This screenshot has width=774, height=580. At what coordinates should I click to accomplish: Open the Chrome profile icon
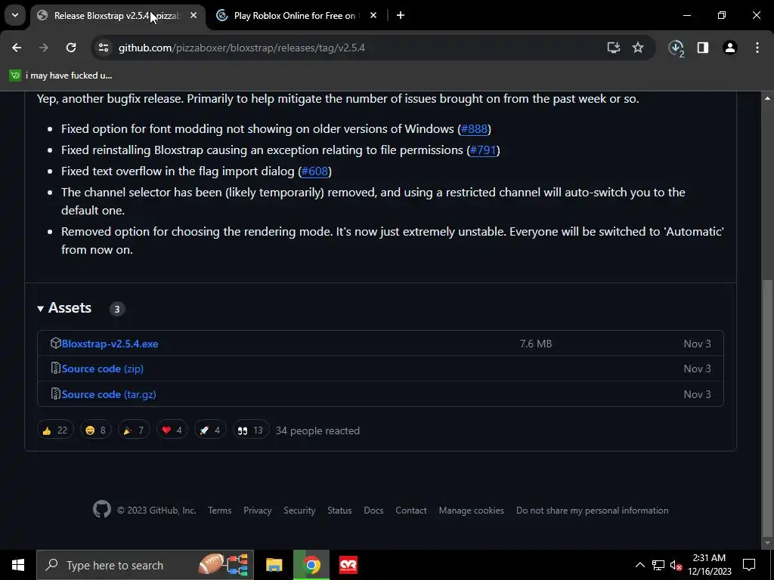pos(730,48)
